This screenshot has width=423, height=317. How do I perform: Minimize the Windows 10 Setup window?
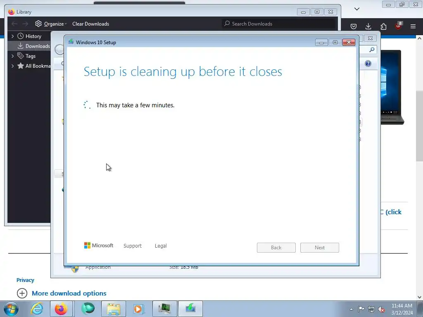point(321,43)
